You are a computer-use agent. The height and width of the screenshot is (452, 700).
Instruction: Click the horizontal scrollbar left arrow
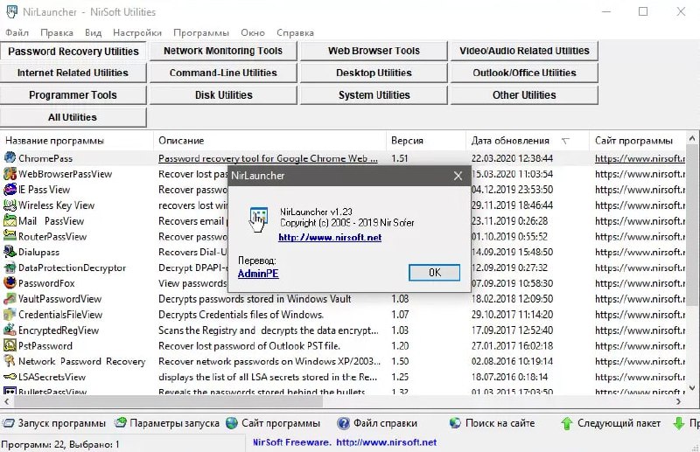7,401
